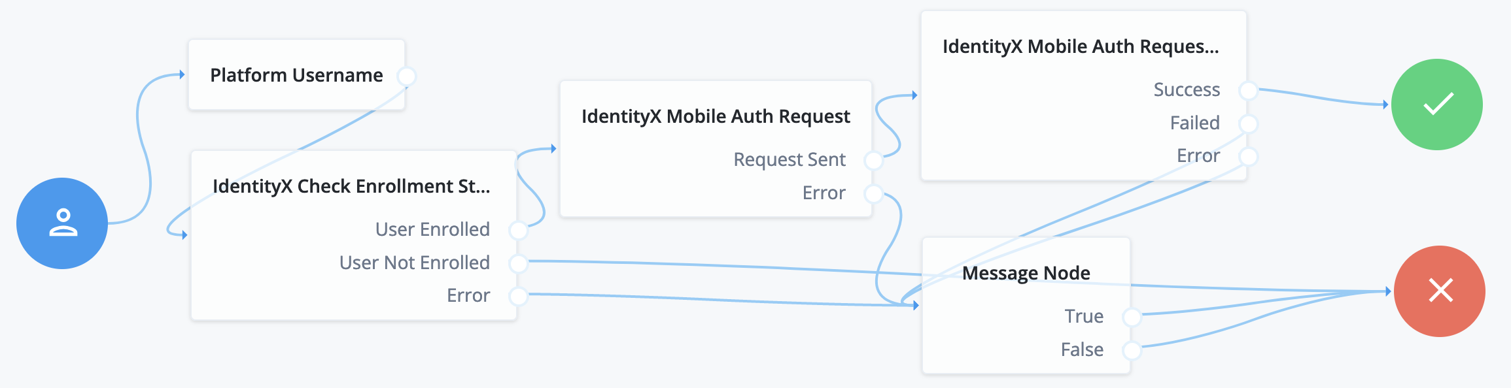The width and height of the screenshot is (1511, 388).
Task: Click the Message Node True connector
Action: [x=1132, y=317]
